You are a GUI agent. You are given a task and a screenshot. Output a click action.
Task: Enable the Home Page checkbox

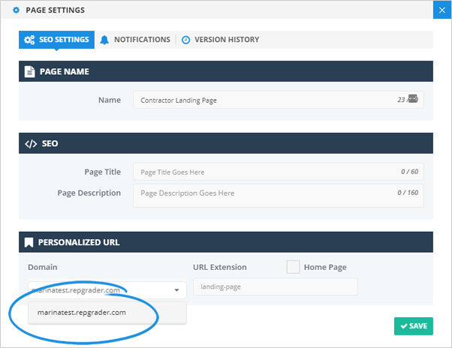(x=293, y=267)
